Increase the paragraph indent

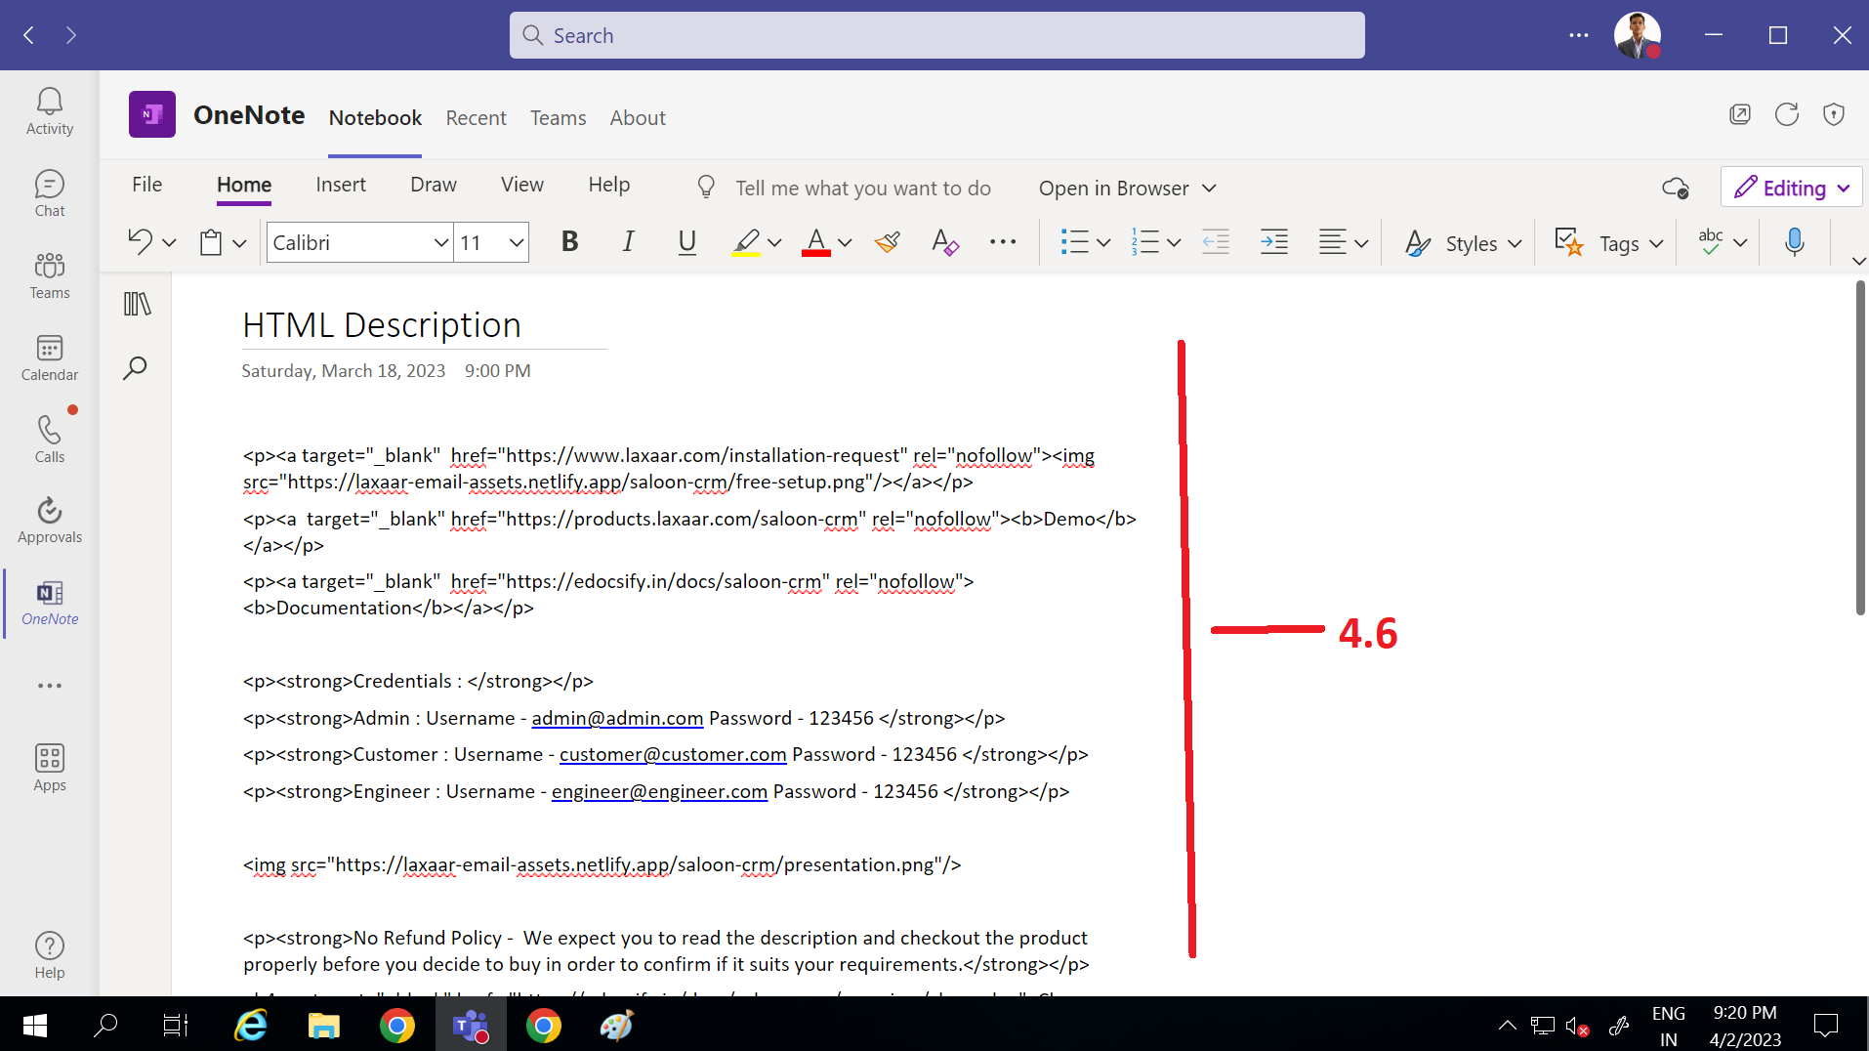1274,242
